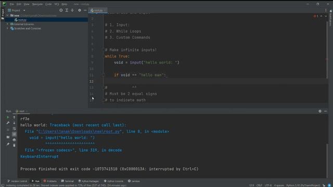Image resolution: width=333 pixels, height=187 pixels.
Task: Click the fold marker at line 7
Action: [x=104, y=50]
